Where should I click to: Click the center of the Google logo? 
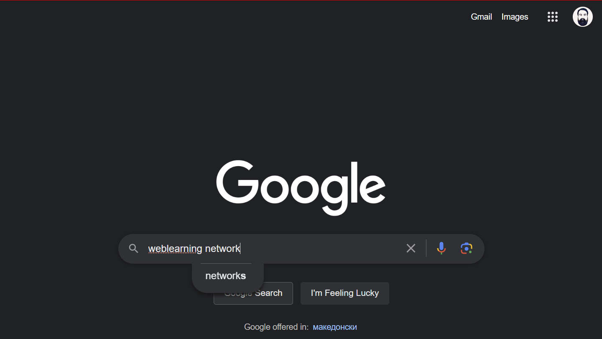(x=301, y=188)
